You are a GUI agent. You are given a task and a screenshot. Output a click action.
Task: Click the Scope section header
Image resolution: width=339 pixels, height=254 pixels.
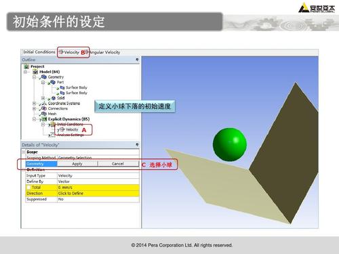click(32, 152)
